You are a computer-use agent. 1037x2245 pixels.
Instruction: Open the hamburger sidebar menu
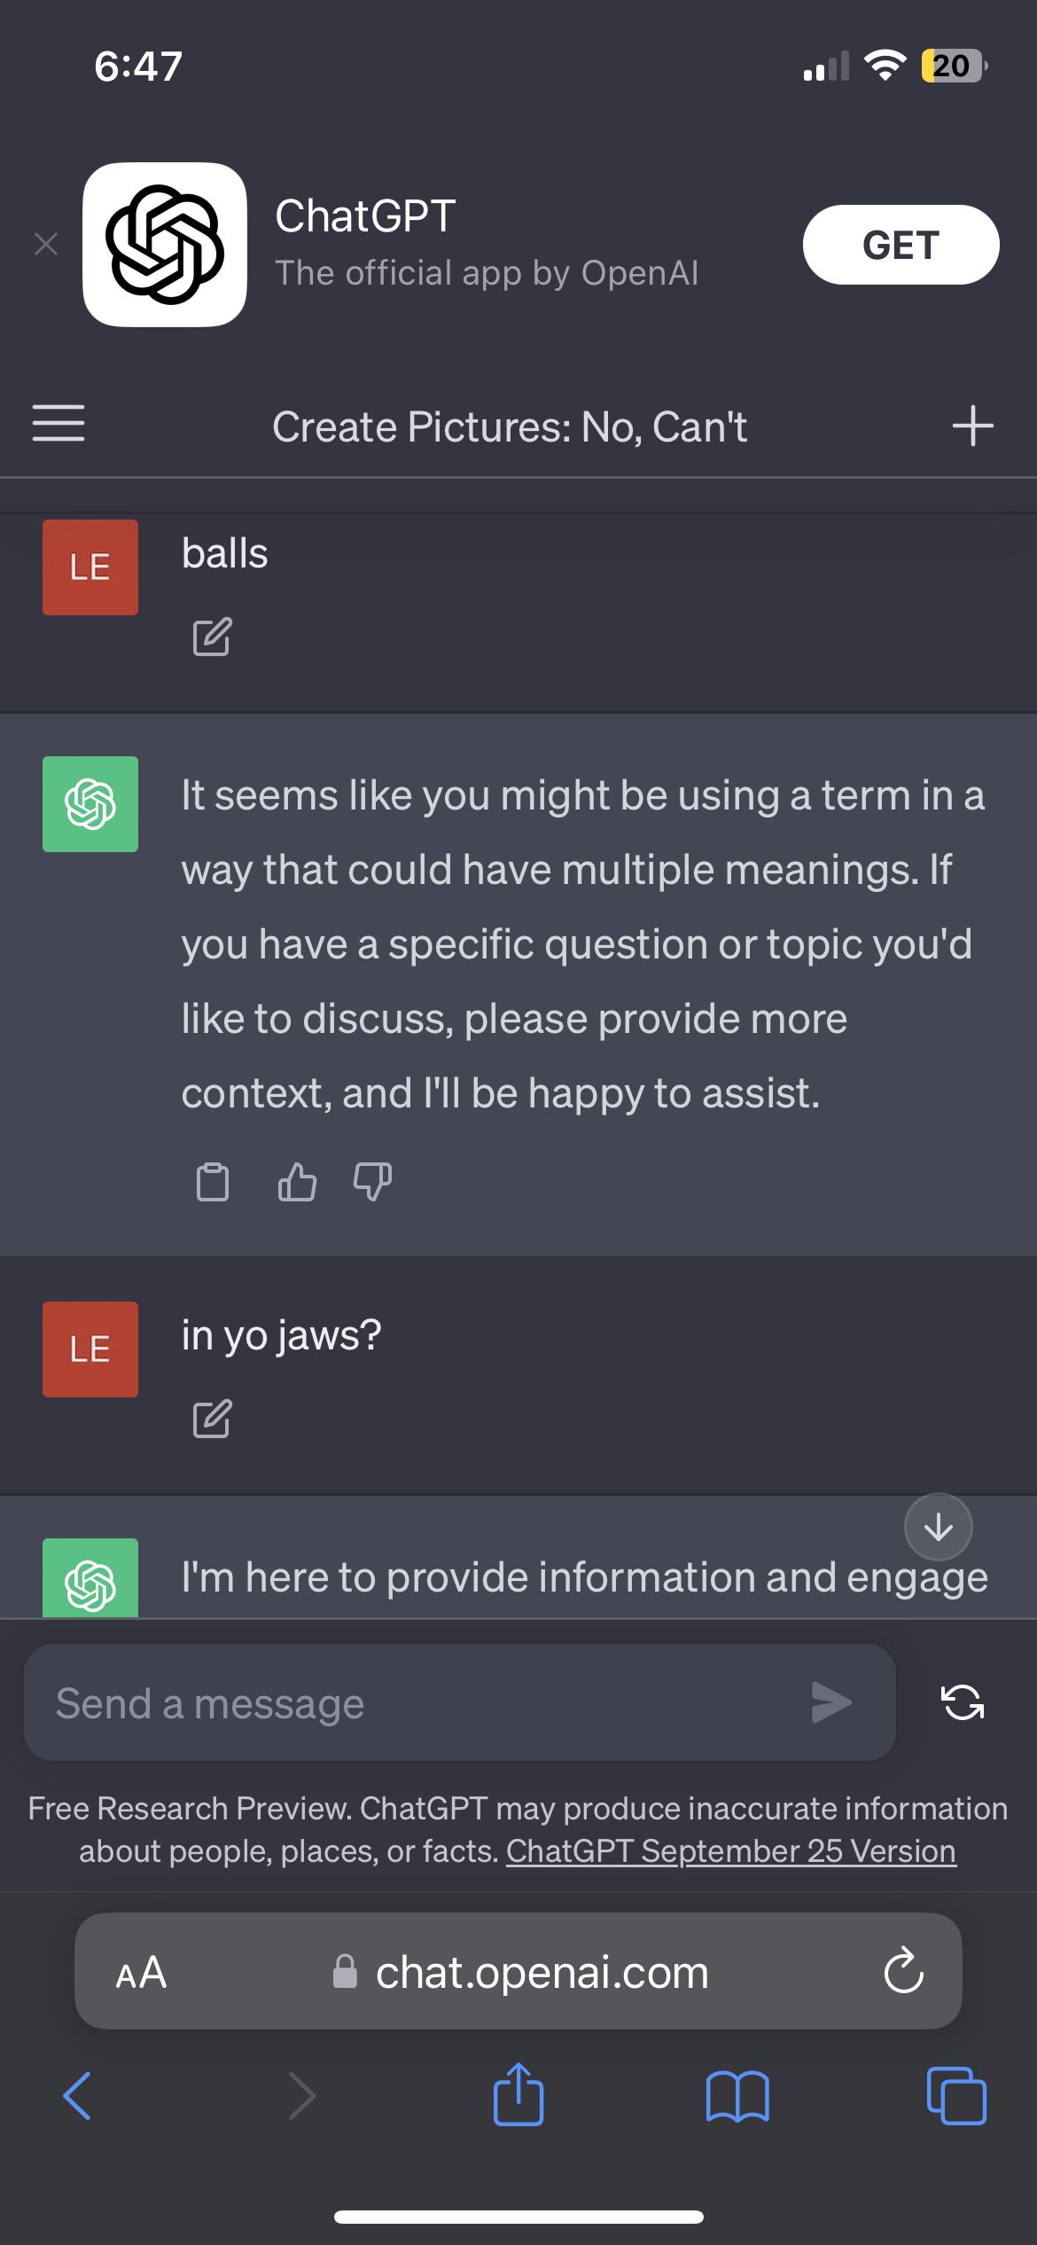click(x=58, y=424)
